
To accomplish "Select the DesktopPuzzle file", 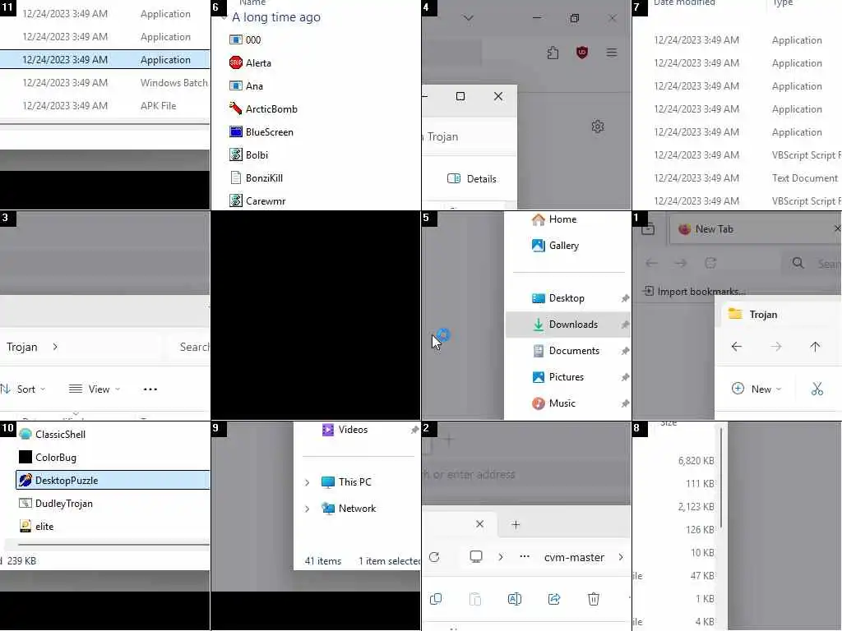I will pyautogui.click(x=113, y=480).
